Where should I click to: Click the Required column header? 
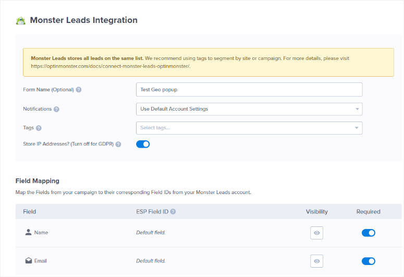point(369,212)
